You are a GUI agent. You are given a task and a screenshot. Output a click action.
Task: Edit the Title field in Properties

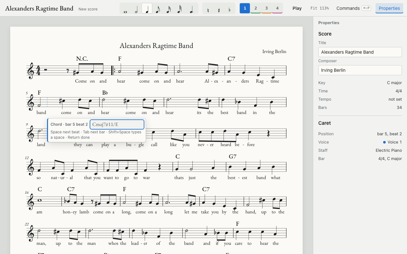click(360, 52)
